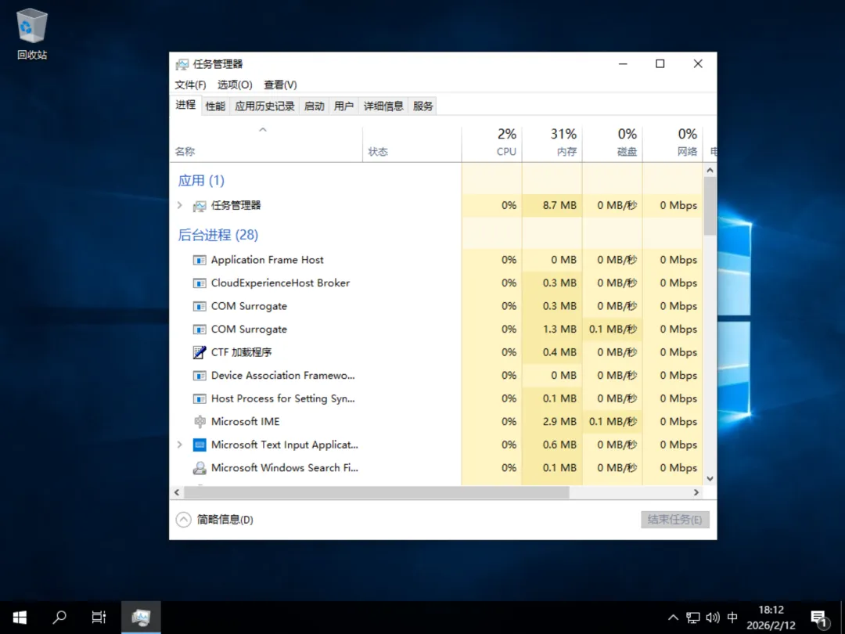Maximize the Task Manager window

point(660,63)
